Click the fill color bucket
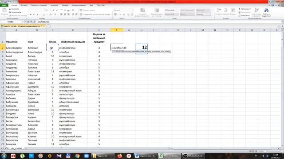The height and width of the screenshot is (159, 284). (51, 15)
